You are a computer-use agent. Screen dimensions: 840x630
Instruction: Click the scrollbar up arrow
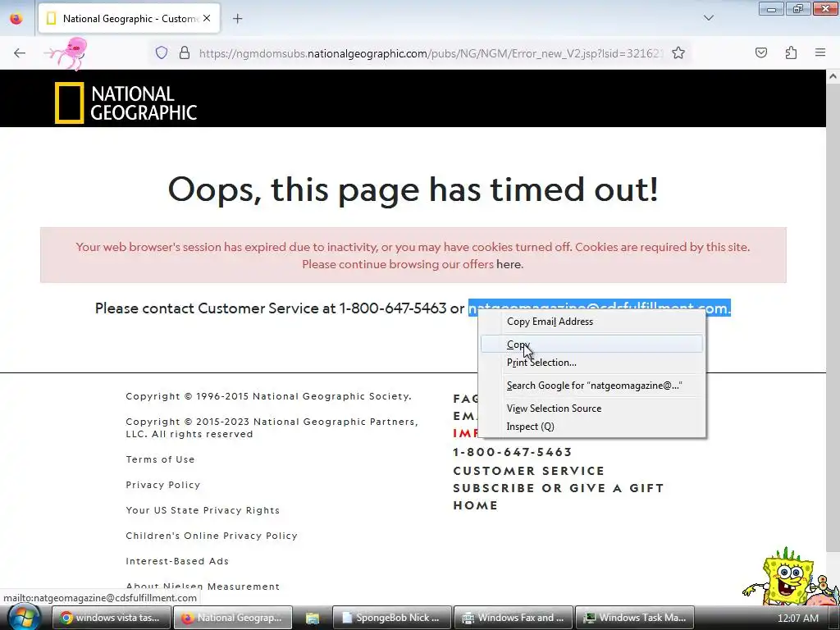tap(833, 76)
